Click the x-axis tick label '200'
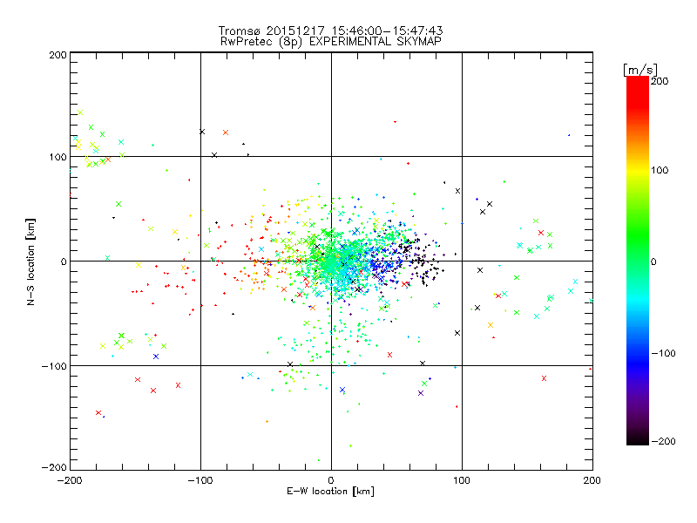This screenshot has height=523, width=697. coord(592,480)
